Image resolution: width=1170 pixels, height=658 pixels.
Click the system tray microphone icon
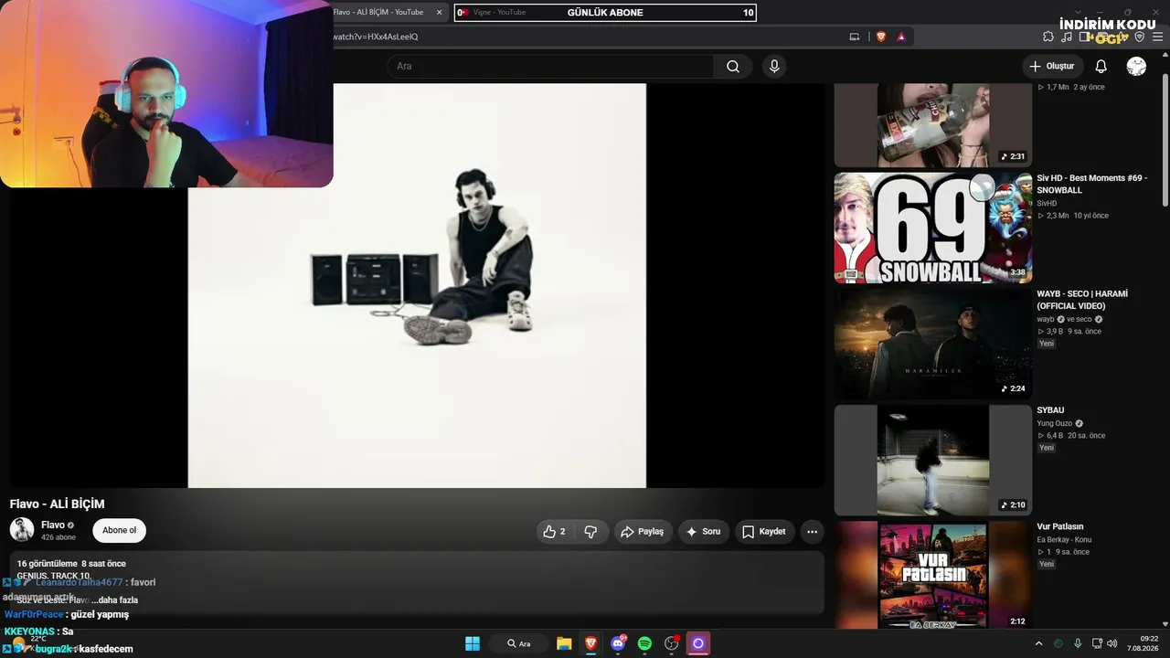pos(1078,643)
